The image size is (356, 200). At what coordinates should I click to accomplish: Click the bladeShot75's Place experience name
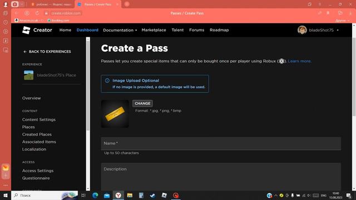click(x=57, y=75)
